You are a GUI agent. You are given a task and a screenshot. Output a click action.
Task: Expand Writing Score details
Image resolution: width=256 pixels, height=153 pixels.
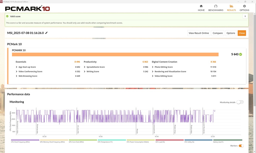84,71
